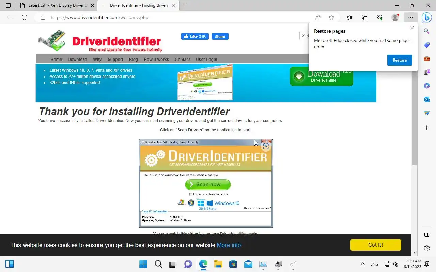Open How it works menu item
The image size is (436, 272).
[x=156, y=60]
